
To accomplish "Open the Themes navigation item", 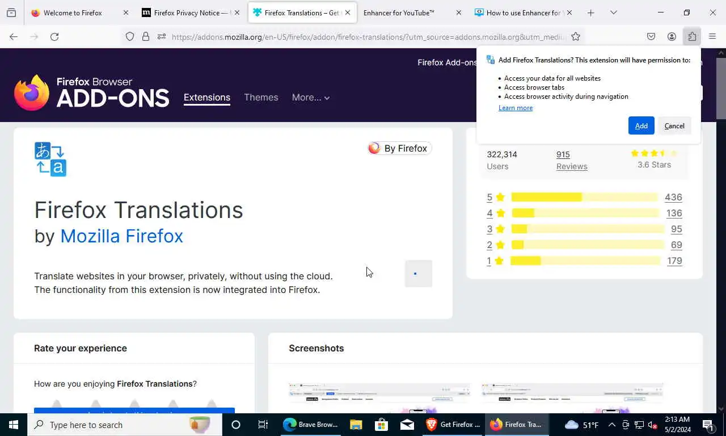I will [x=261, y=98].
